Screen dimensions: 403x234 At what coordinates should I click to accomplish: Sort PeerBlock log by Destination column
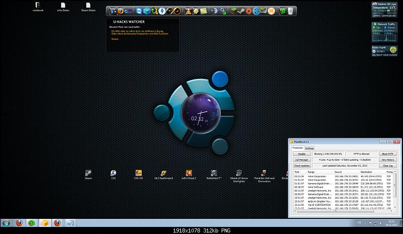(x=372, y=172)
